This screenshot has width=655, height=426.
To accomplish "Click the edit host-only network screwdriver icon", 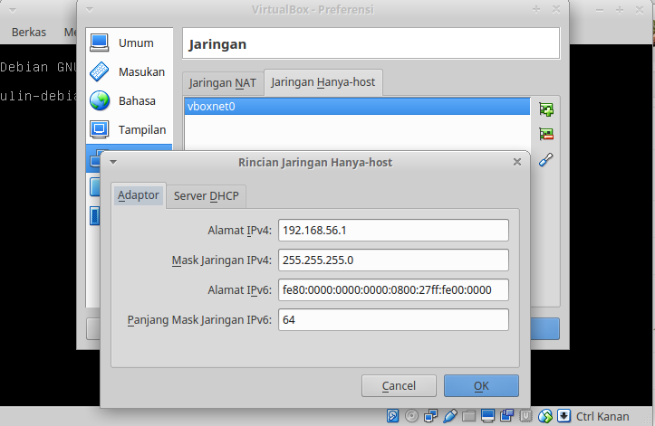I will [546, 159].
